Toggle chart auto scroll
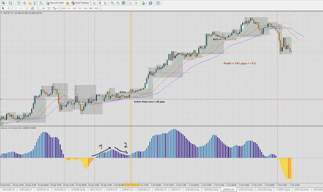The image size is (323, 192). point(131,3)
